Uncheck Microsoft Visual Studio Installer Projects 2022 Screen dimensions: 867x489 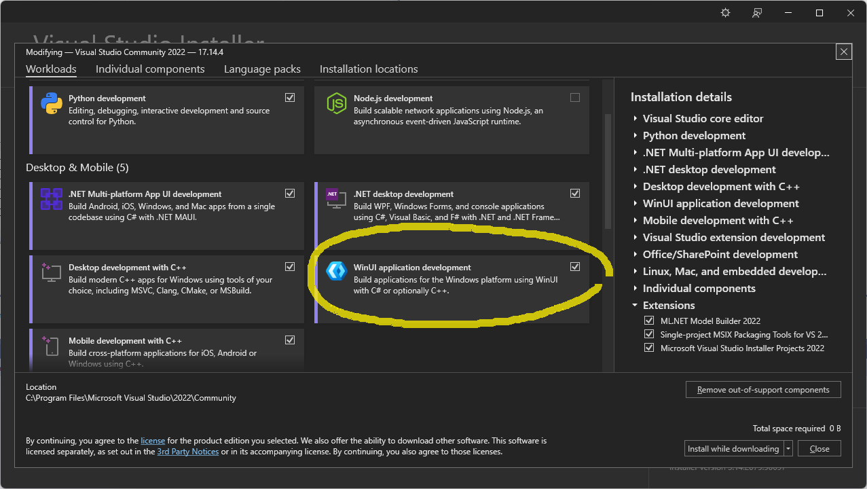(x=649, y=348)
